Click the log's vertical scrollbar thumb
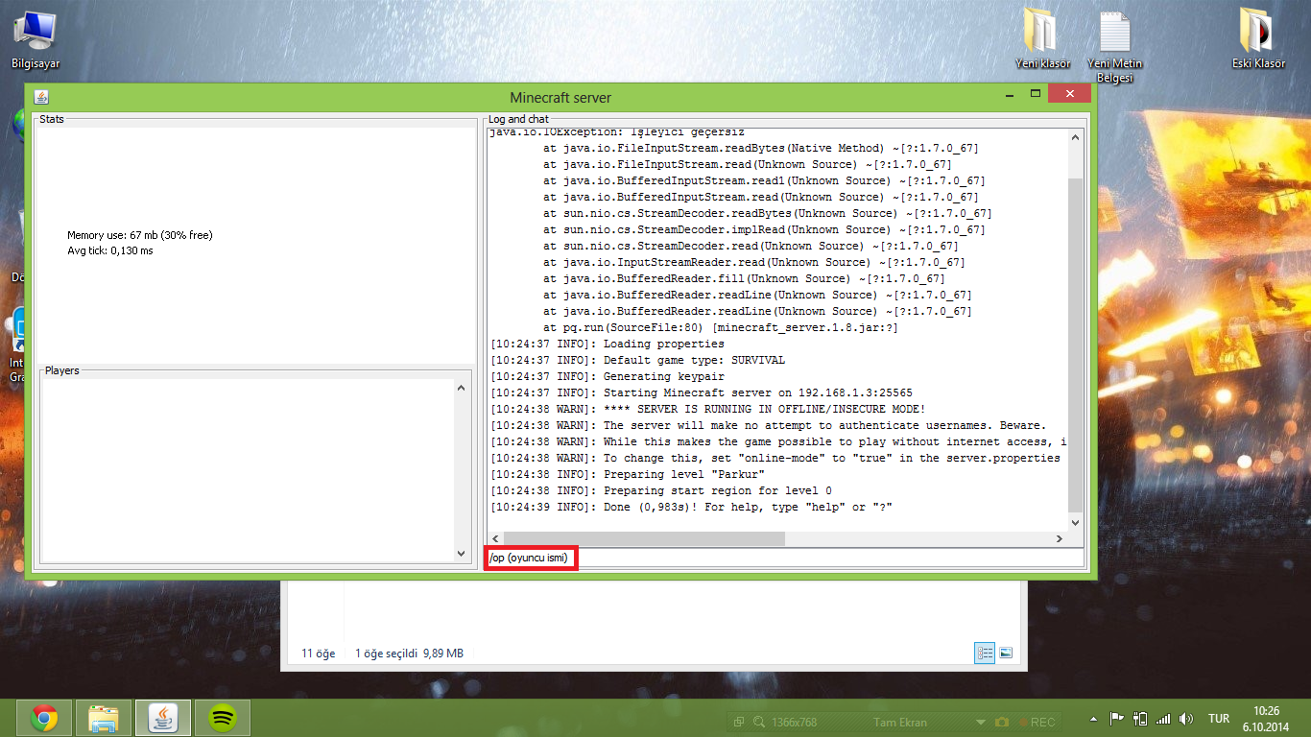The image size is (1311, 737). coord(1075,345)
